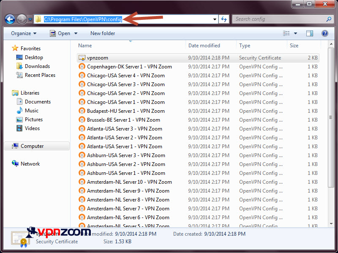Click the Atlanta-USA Server 3 file icon
The width and height of the screenshot is (338, 253).
(x=82, y=129)
